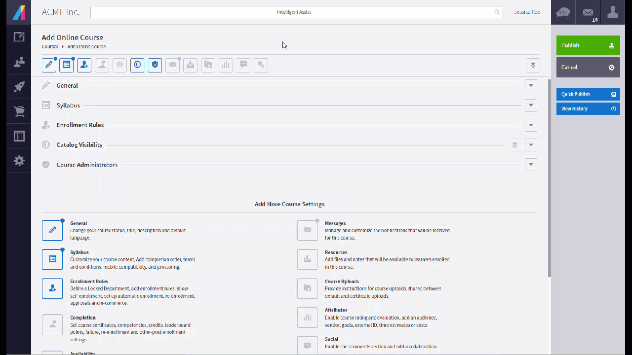Click the Enrollment Rules settings tile icon
The height and width of the screenshot is (355, 632).
[52, 288]
